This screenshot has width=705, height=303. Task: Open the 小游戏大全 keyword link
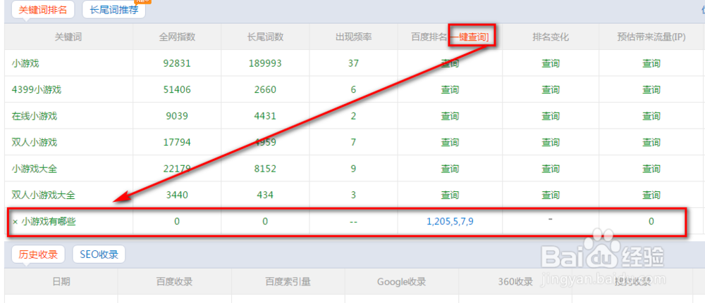coord(35,169)
